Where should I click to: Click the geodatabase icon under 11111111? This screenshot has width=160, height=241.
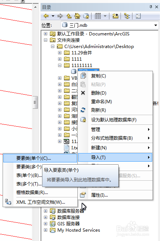(x=74, y=71)
